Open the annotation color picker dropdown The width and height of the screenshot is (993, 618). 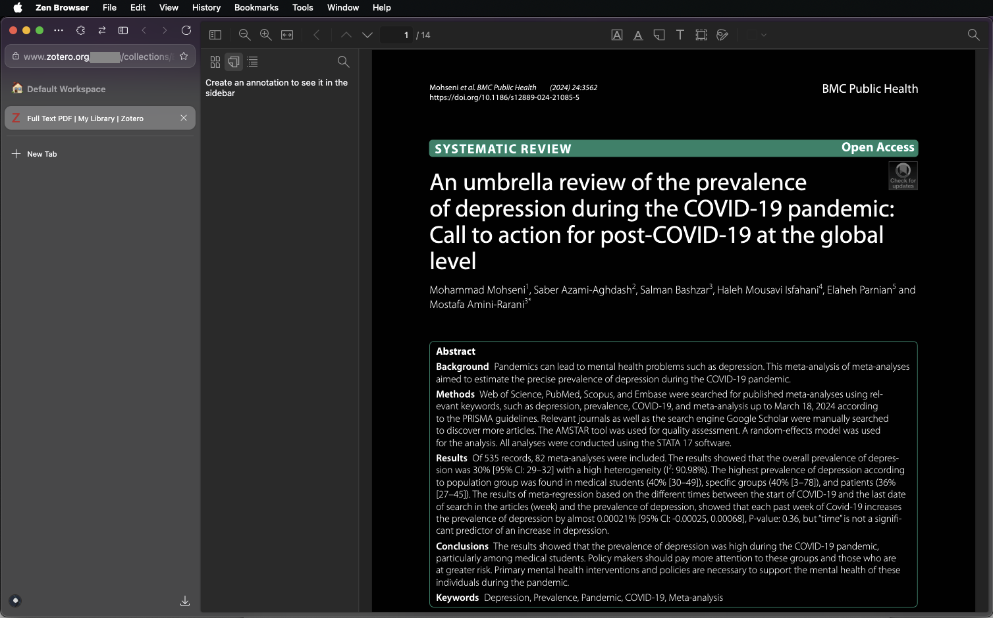[757, 35]
